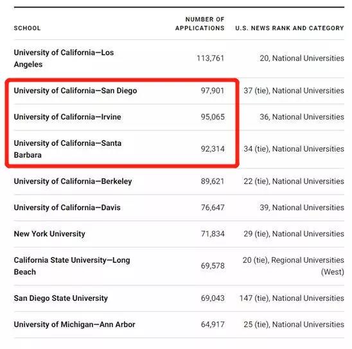Click the 97,901 applications value

click(213, 91)
